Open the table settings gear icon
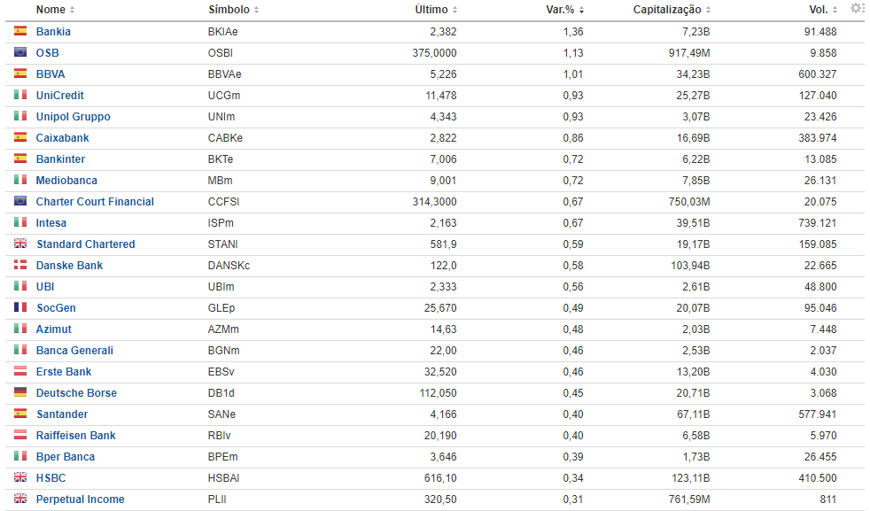This screenshot has height=511, width=870. 856,9
